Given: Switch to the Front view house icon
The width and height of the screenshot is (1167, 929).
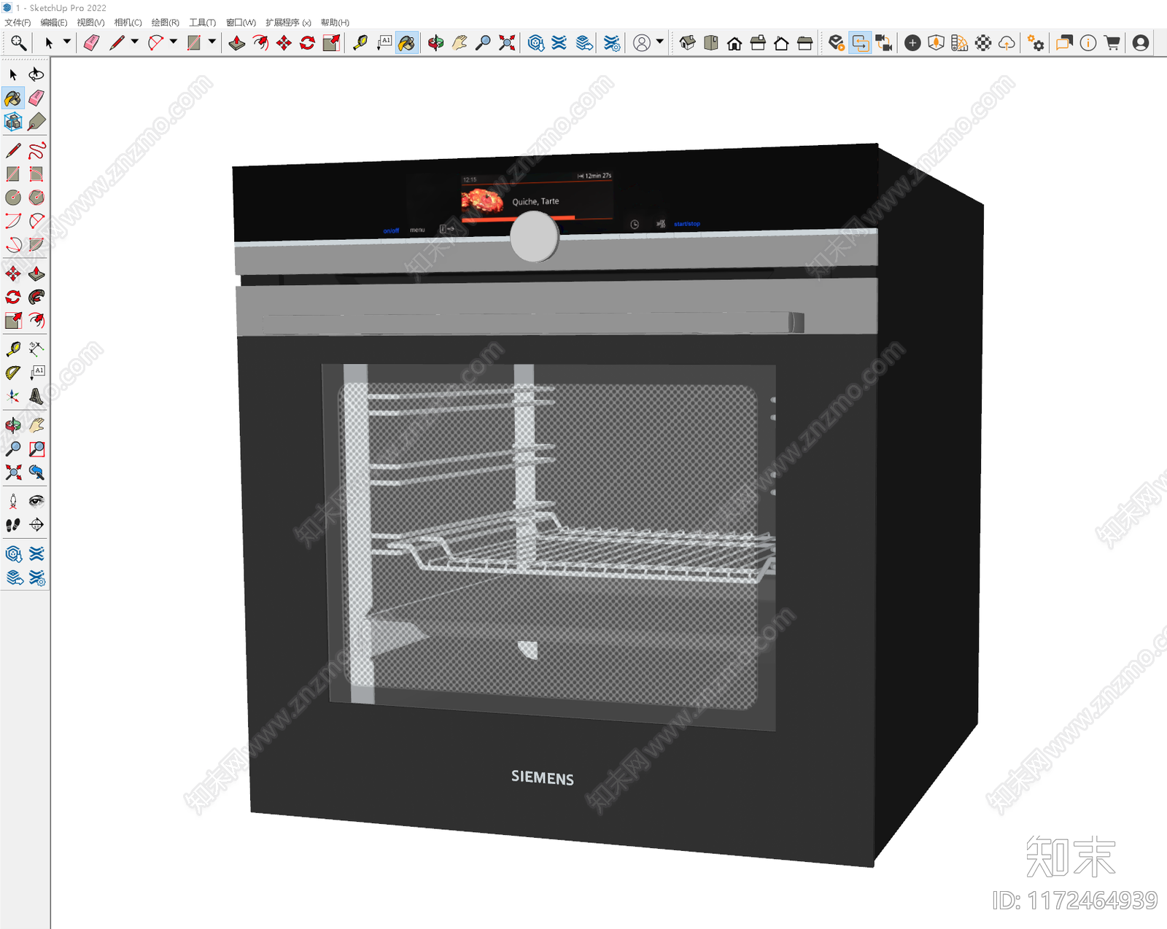Looking at the screenshot, I should tap(734, 43).
